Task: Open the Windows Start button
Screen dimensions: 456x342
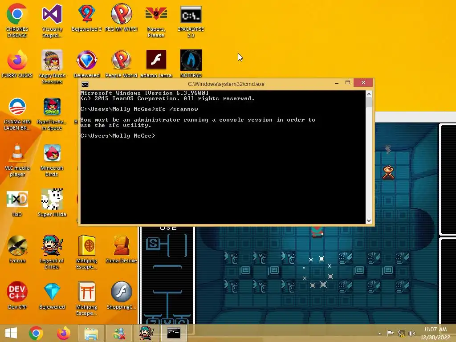Action: coord(11,333)
